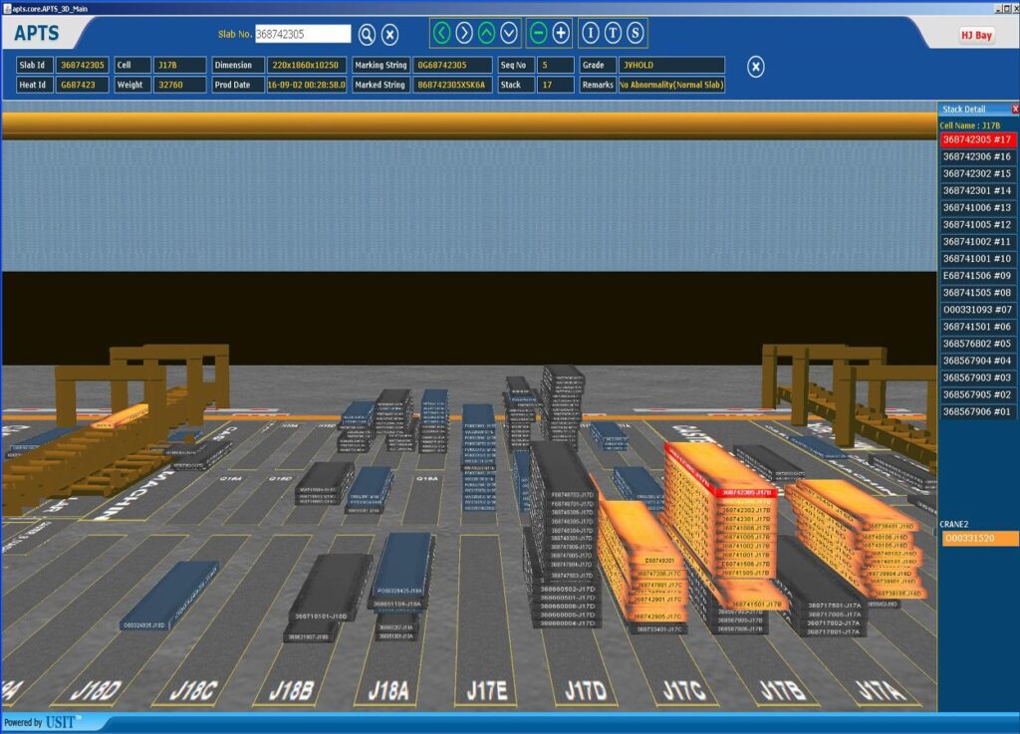Tilt view up with the green up arrow
Screen dimensions: 1020x734
486,33
